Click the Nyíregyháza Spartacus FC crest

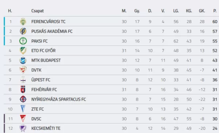pos(23,99)
